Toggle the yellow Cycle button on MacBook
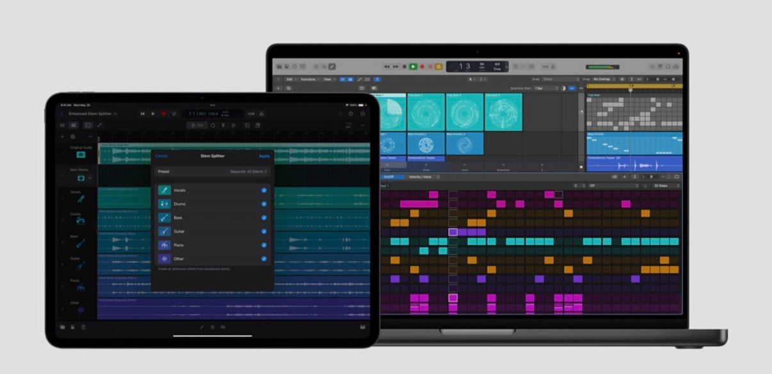The width and height of the screenshot is (772, 374). click(439, 66)
